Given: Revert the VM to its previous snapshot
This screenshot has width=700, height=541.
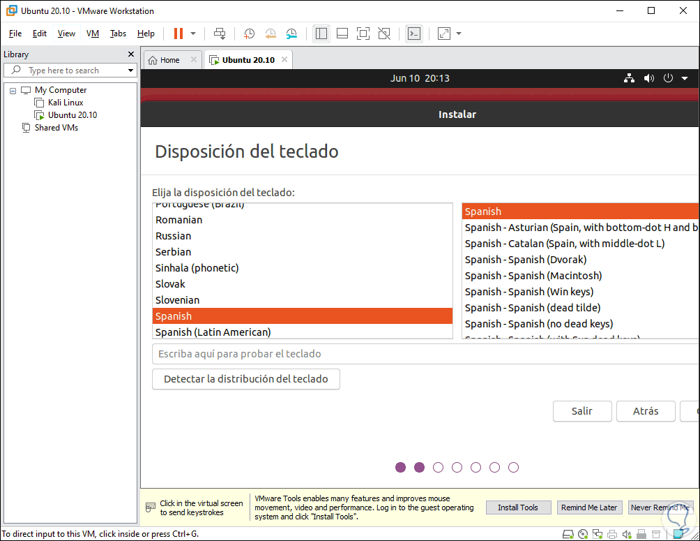Looking at the screenshot, I should pos(271,34).
